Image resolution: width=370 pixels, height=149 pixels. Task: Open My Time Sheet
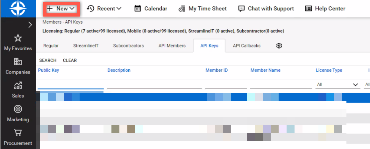coord(203,9)
